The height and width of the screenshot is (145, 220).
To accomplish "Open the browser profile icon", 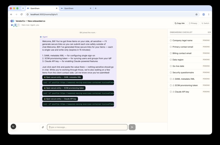I will coord(203,14).
